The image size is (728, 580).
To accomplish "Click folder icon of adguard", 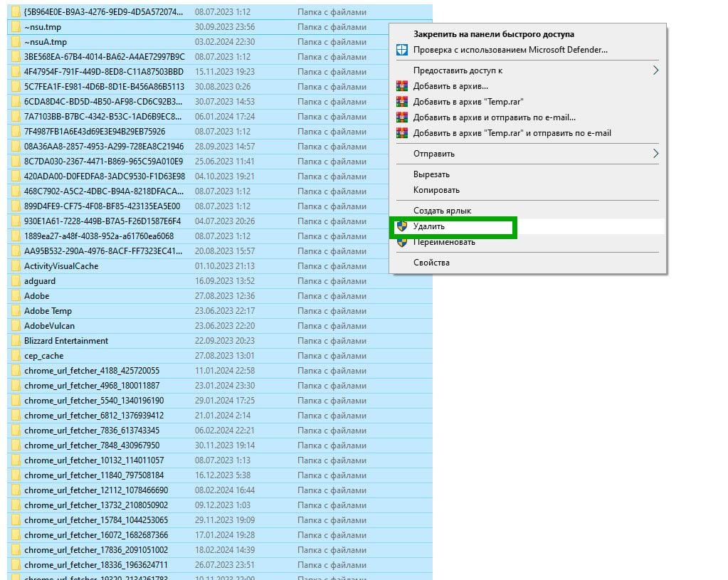I will (16, 281).
